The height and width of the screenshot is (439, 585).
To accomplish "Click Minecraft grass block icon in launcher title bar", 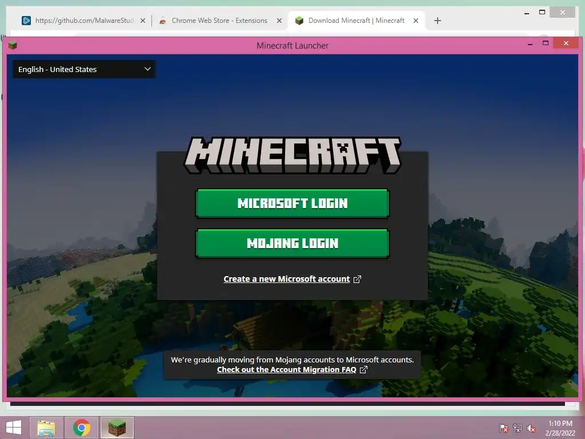I will (13, 46).
